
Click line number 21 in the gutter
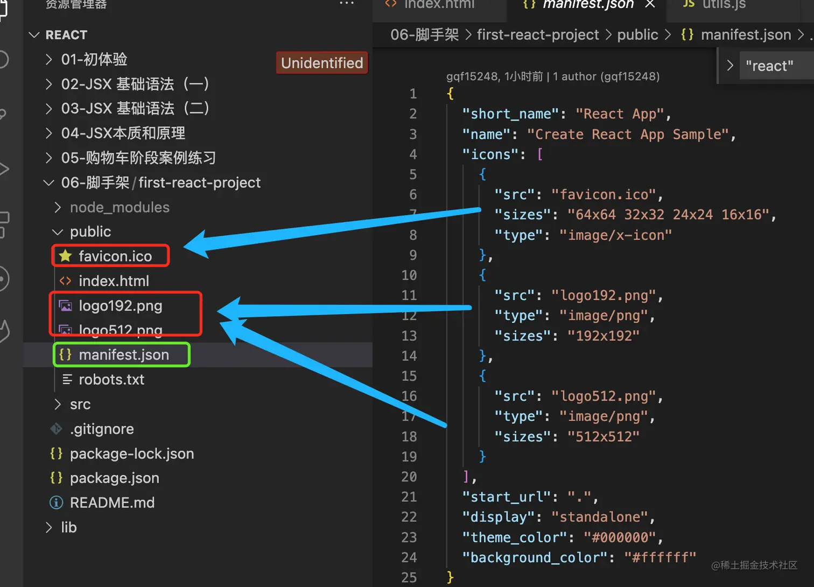(409, 497)
